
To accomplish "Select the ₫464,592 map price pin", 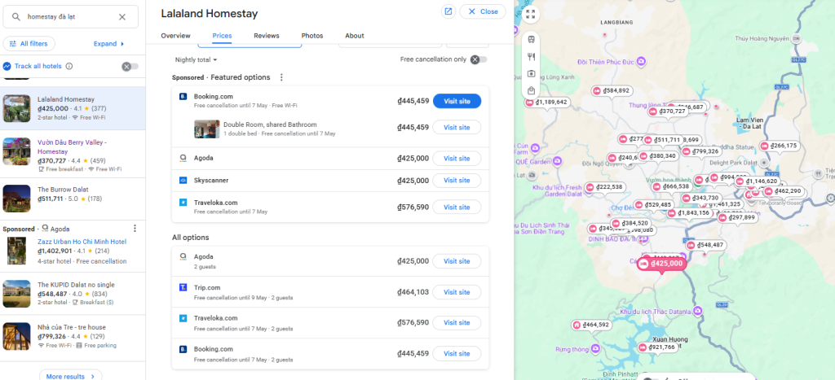I will [590, 325].
